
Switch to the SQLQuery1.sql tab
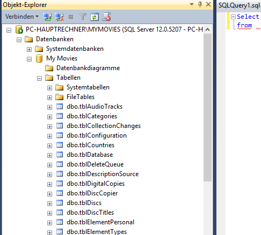239,5
